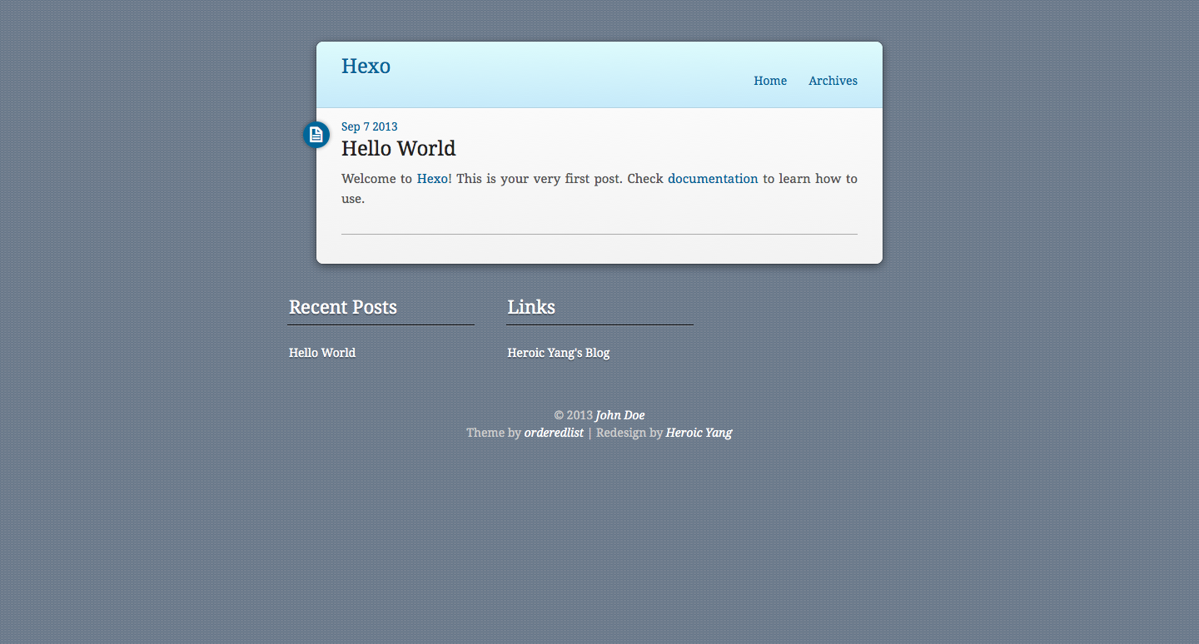The width and height of the screenshot is (1199, 644).
Task: Open Heroic Yang redesign credit link
Action: pyautogui.click(x=699, y=433)
